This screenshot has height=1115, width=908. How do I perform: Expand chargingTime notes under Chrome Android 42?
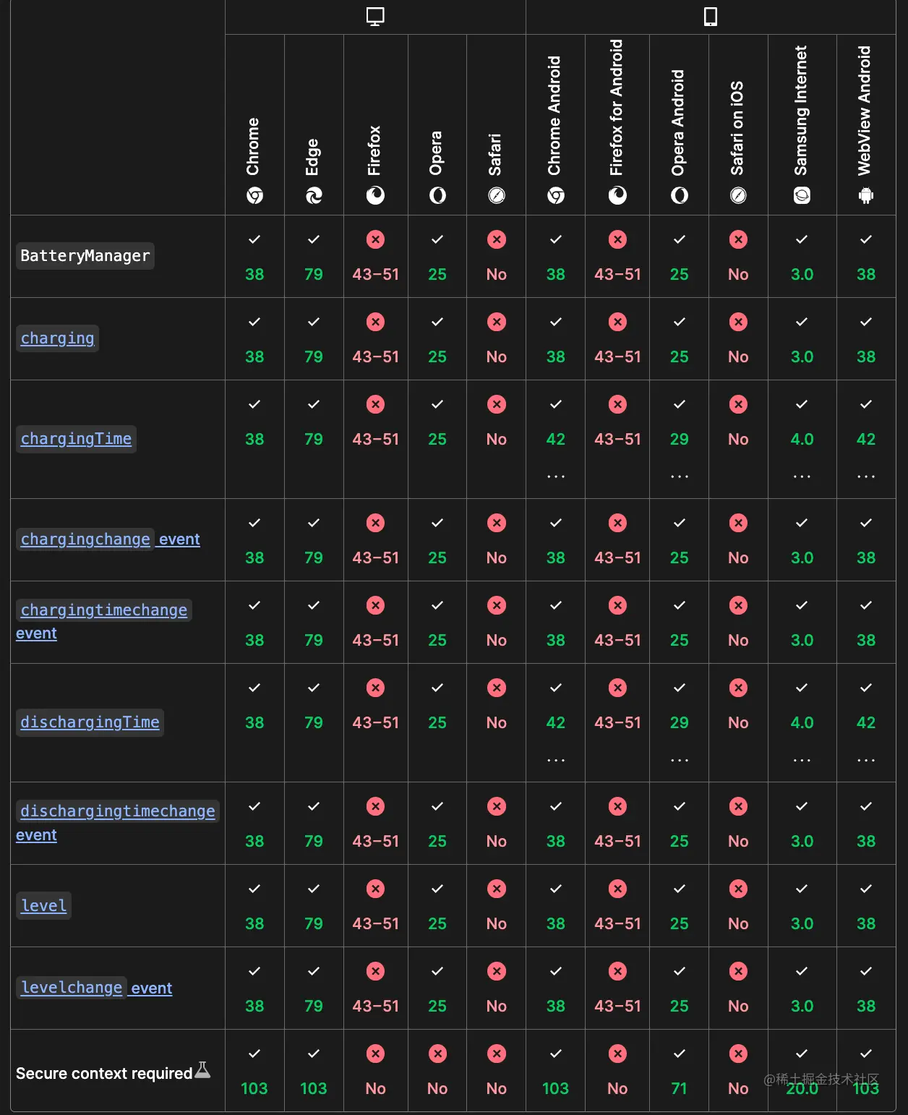[x=555, y=477]
